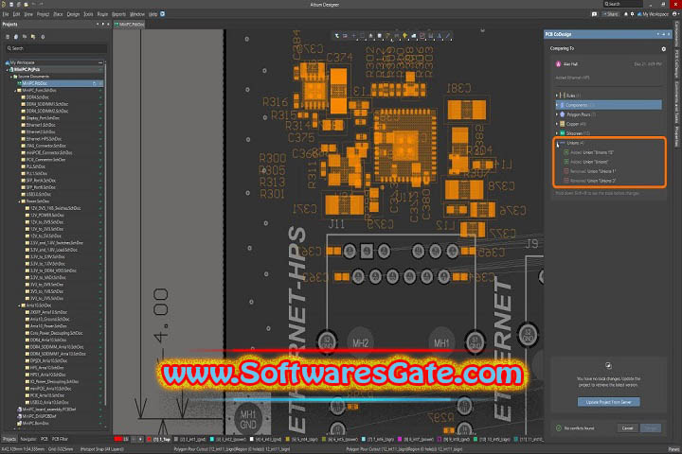Click the yellow folder icon in Projects toolbar
682x454 pixels.
tap(32, 37)
